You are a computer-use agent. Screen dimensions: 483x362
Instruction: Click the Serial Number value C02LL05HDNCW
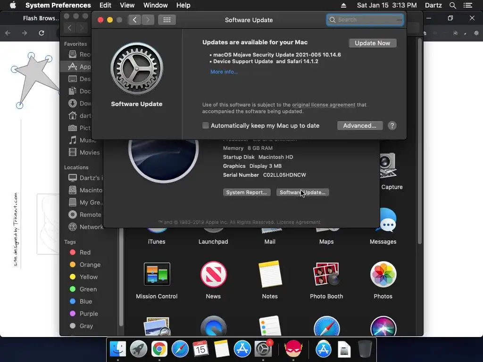pyautogui.click(x=284, y=175)
